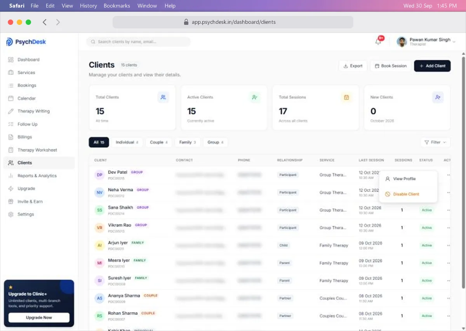Open the Safari menu
The height and width of the screenshot is (331, 466).
coord(17,6)
